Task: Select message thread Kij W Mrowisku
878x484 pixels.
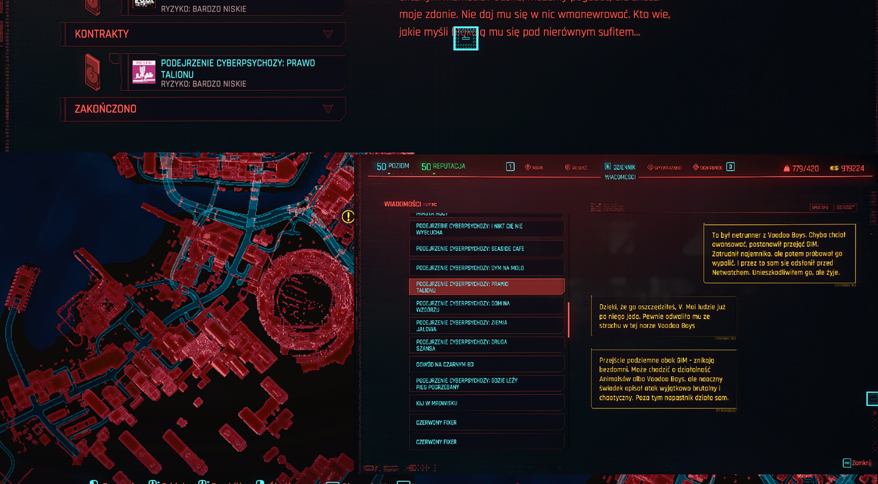Action: click(x=487, y=403)
